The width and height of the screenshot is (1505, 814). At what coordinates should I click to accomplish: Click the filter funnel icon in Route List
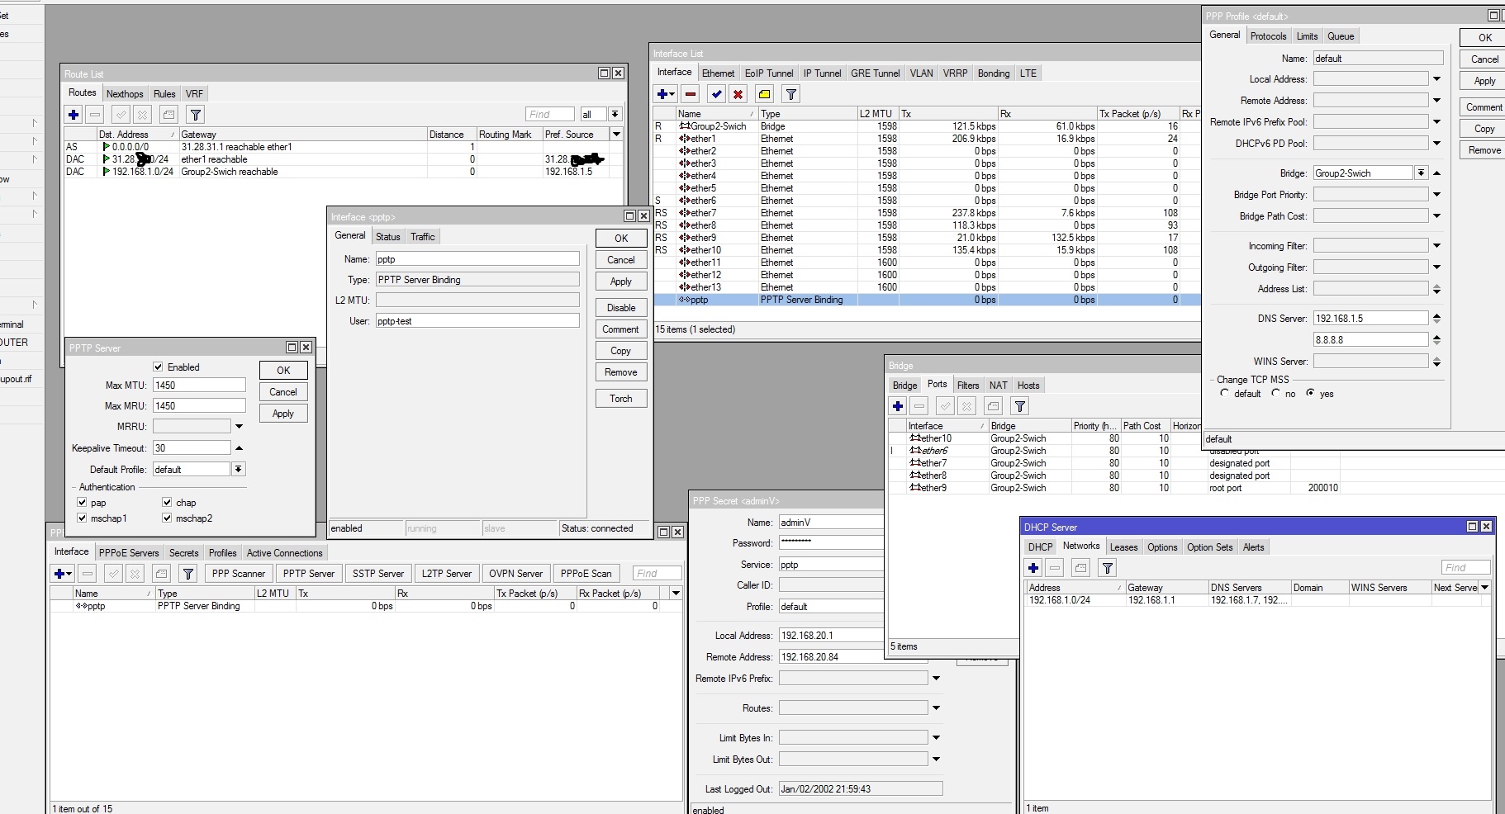[x=195, y=115]
